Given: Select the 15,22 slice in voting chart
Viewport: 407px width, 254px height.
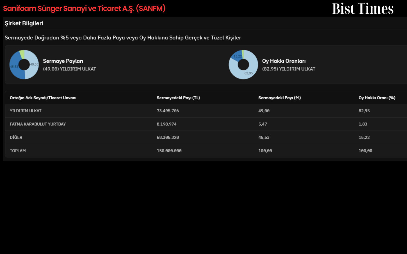Looking at the screenshot, I should (238, 56).
